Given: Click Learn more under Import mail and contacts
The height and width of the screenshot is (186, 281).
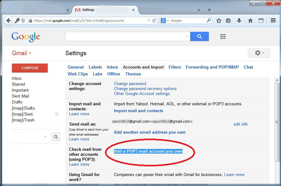Looking at the screenshot, I should click(79, 114).
